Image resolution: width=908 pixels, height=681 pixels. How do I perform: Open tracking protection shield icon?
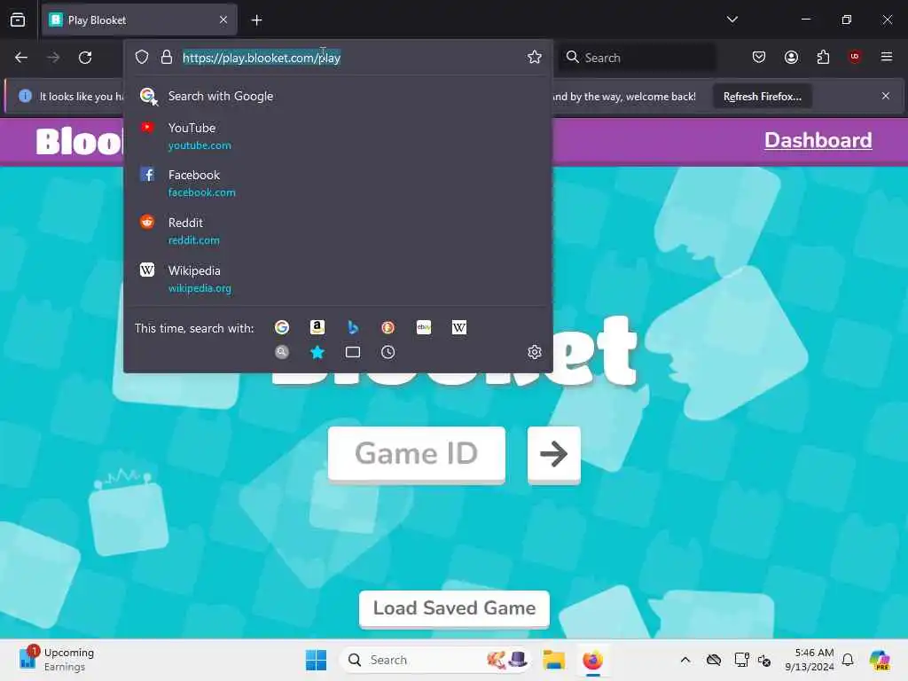pyautogui.click(x=142, y=57)
